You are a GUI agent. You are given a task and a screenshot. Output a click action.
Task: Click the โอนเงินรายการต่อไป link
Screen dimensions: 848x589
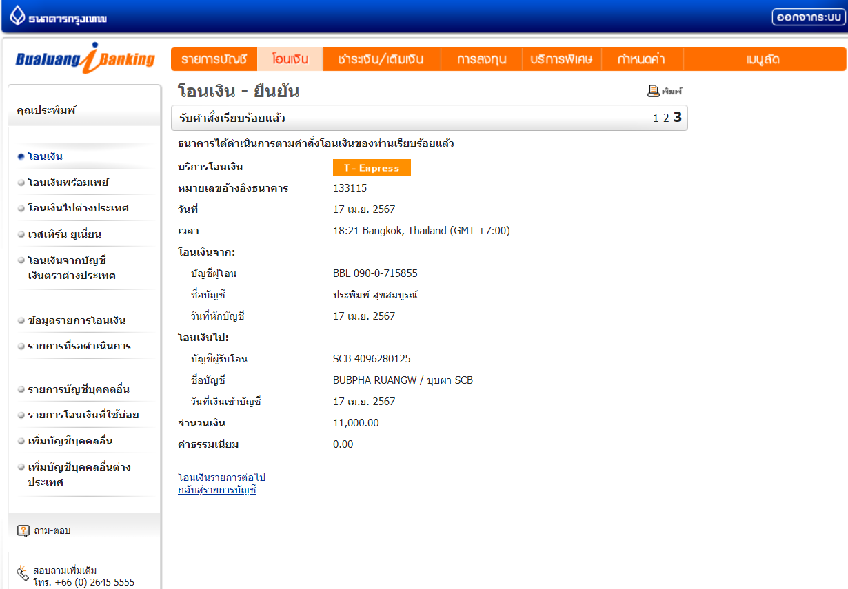[x=221, y=477]
